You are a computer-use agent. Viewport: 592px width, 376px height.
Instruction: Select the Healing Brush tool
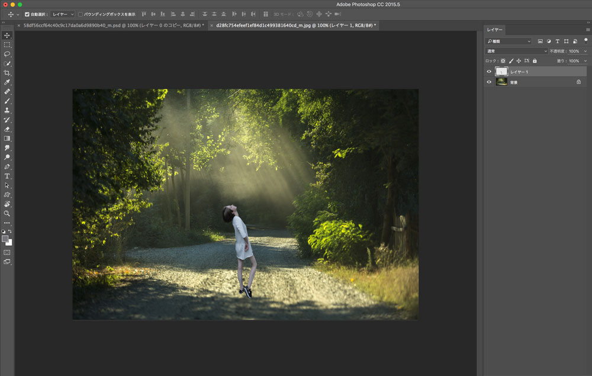[x=7, y=92]
